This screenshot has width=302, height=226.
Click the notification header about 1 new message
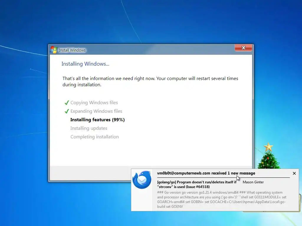206,173
